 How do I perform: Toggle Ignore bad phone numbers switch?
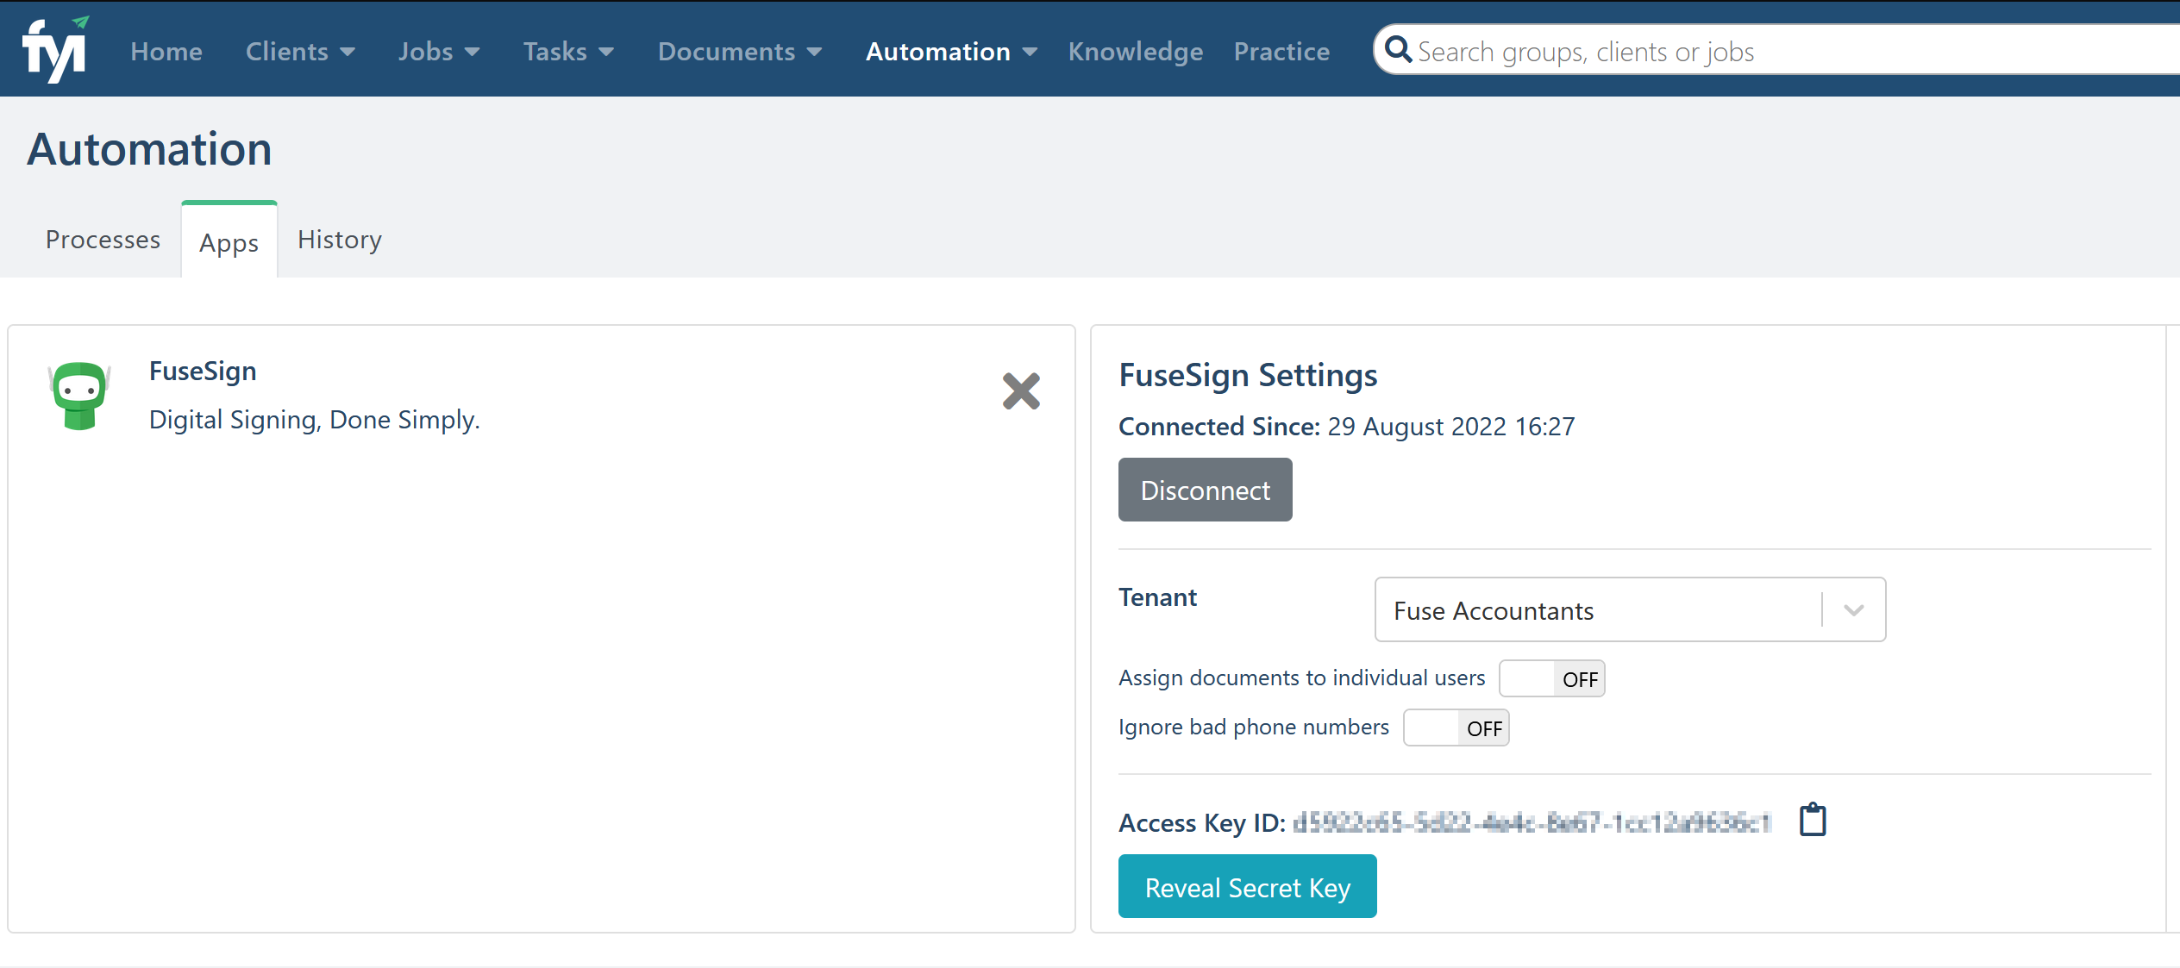click(1456, 728)
